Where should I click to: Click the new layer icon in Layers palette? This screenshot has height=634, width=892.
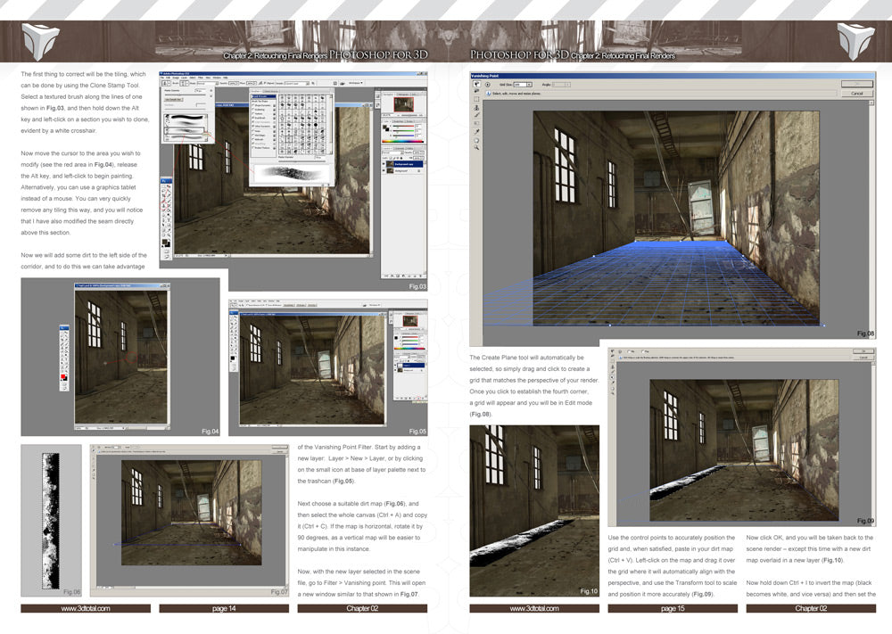pyautogui.click(x=414, y=276)
